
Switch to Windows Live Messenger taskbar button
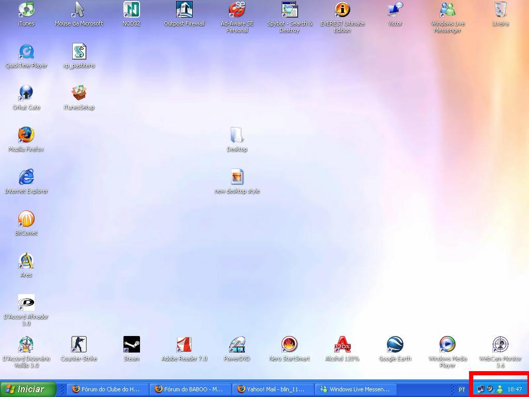[x=356, y=389]
